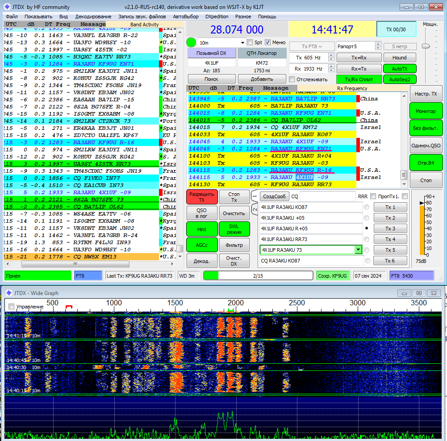Click the Очист. DX button

(x=234, y=261)
